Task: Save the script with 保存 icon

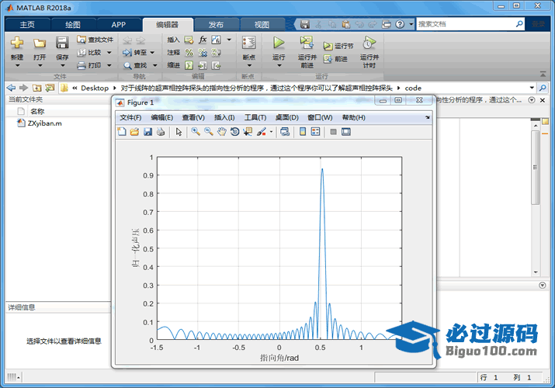Action: click(x=62, y=43)
